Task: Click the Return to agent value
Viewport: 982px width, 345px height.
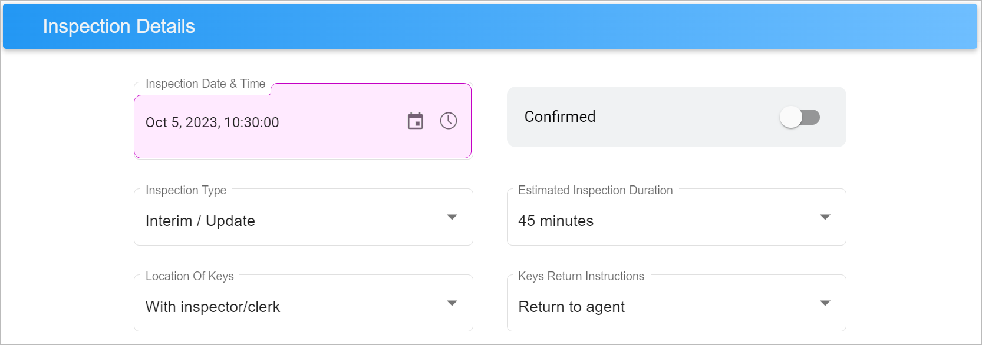Action: point(572,307)
